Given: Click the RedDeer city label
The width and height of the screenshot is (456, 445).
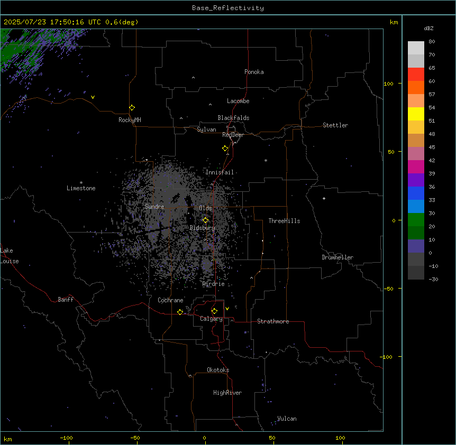Looking at the screenshot, I should point(233,135).
